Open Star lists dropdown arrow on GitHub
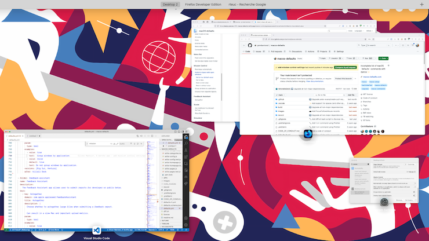This screenshot has height=241, width=429. coord(376,59)
